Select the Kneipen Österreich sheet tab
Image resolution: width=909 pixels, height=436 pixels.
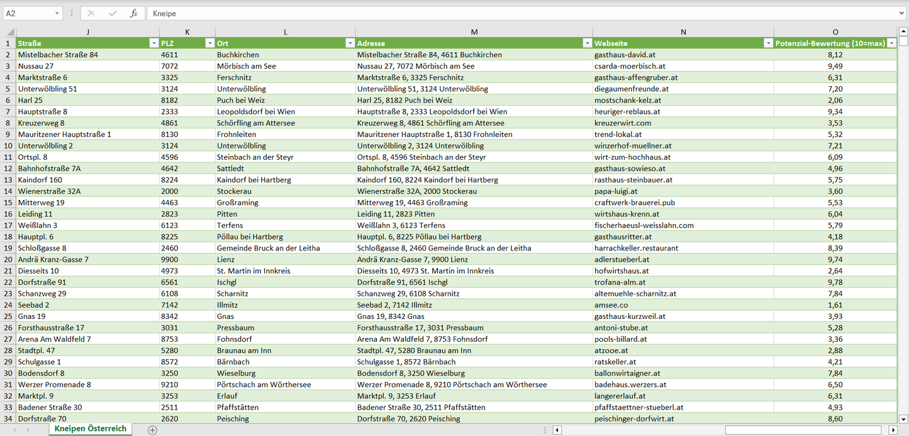pyautogui.click(x=91, y=428)
